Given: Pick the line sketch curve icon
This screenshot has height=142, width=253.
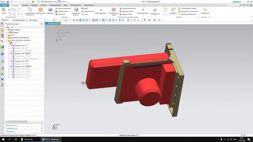Looking at the screenshot, I should tap(19, 9).
